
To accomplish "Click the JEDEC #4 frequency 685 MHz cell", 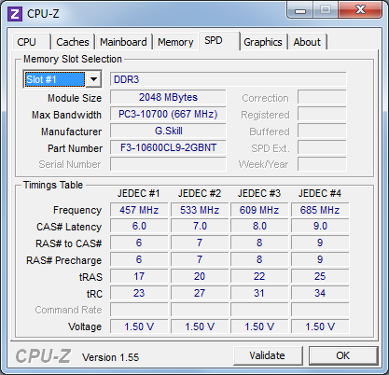I will pos(320,210).
